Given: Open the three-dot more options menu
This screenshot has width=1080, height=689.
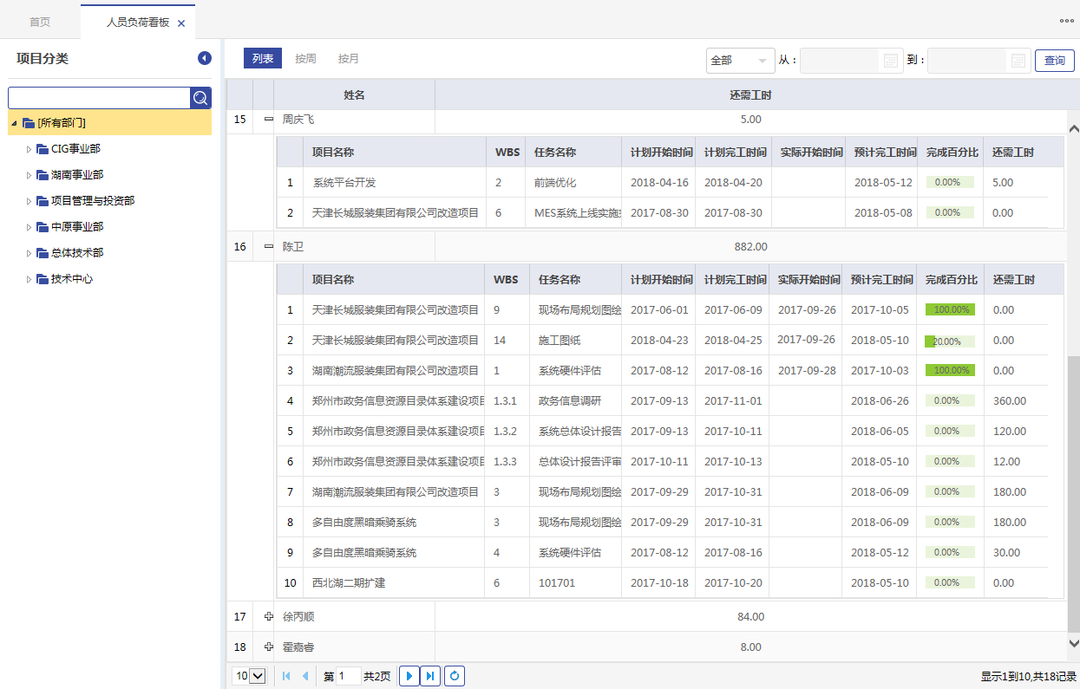Looking at the screenshot, I should 1066,21.
